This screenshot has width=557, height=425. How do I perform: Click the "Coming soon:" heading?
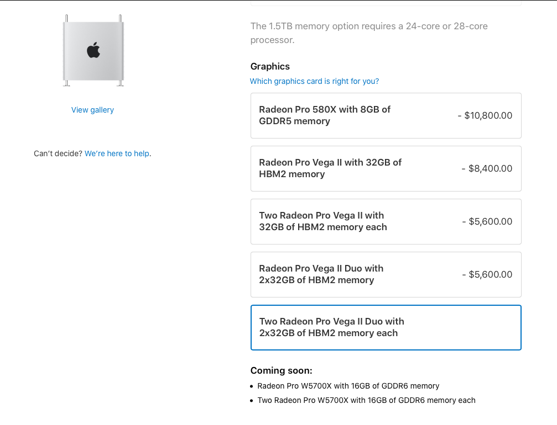coord(281,370)
